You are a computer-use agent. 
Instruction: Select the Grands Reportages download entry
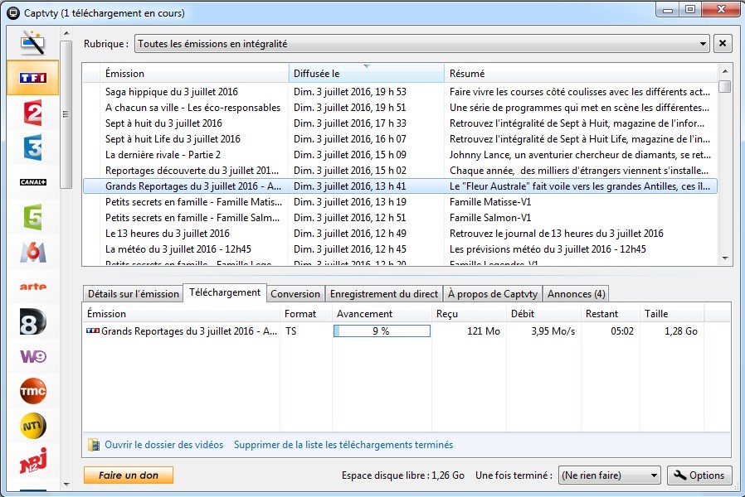coord(394,331)
